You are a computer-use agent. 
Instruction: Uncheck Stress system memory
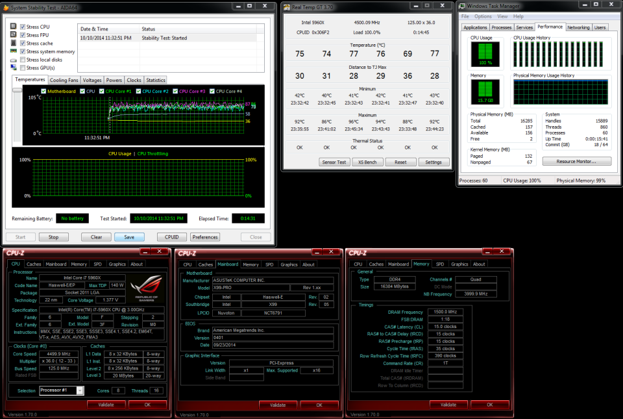click(23, 52)
